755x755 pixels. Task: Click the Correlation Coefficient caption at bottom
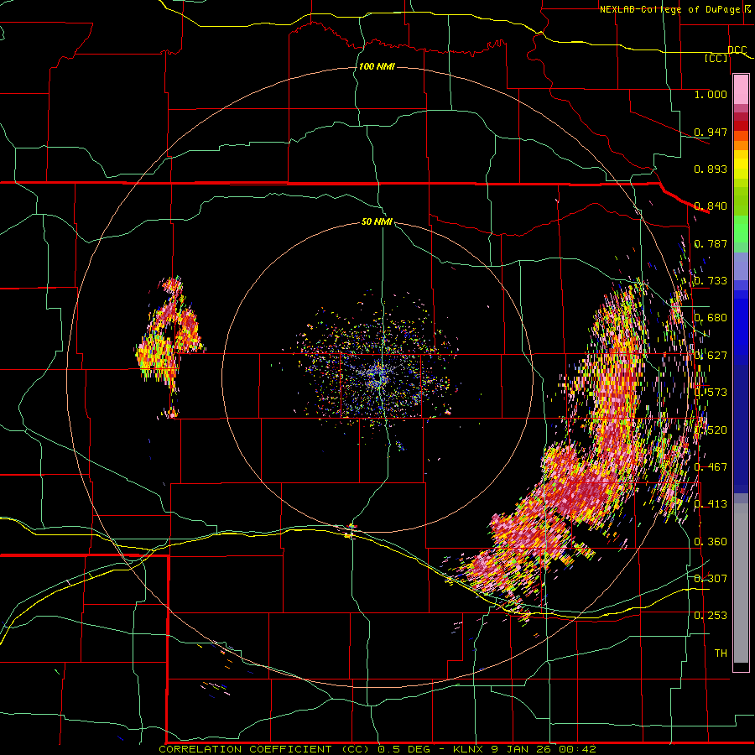[377, 749]
